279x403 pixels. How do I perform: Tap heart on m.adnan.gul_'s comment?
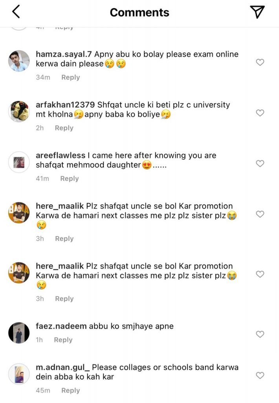260,375
